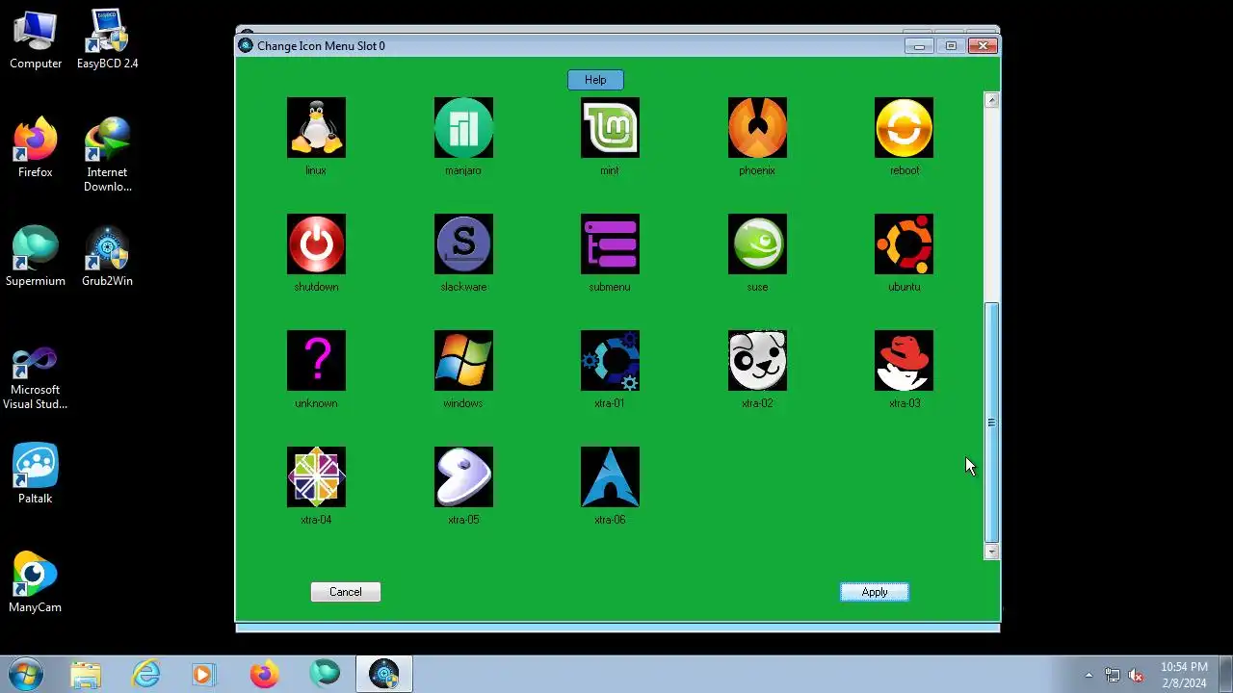The width and height of the screenshot is (1233, 693).
Task: Apply the selected icon
Action: point(875,592)
